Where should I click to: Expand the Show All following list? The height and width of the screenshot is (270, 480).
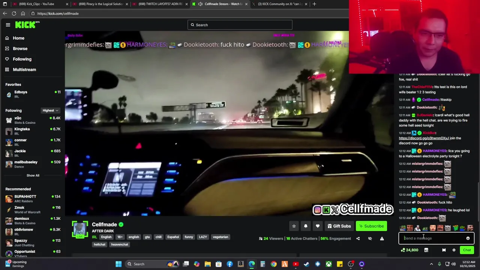33,175
